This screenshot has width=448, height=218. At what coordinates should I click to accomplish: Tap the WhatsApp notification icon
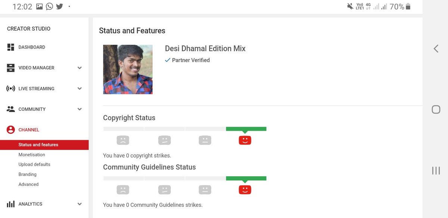tap(50, 6)
